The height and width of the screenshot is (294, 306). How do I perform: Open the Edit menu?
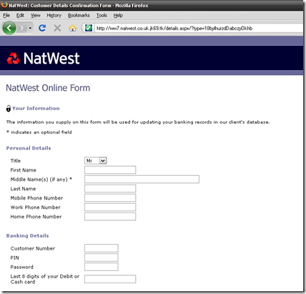[20, 16]
